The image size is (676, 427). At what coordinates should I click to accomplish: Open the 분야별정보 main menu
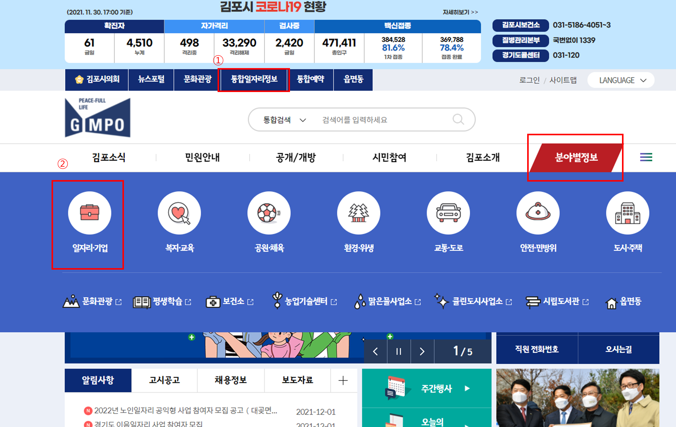(576, 157)
